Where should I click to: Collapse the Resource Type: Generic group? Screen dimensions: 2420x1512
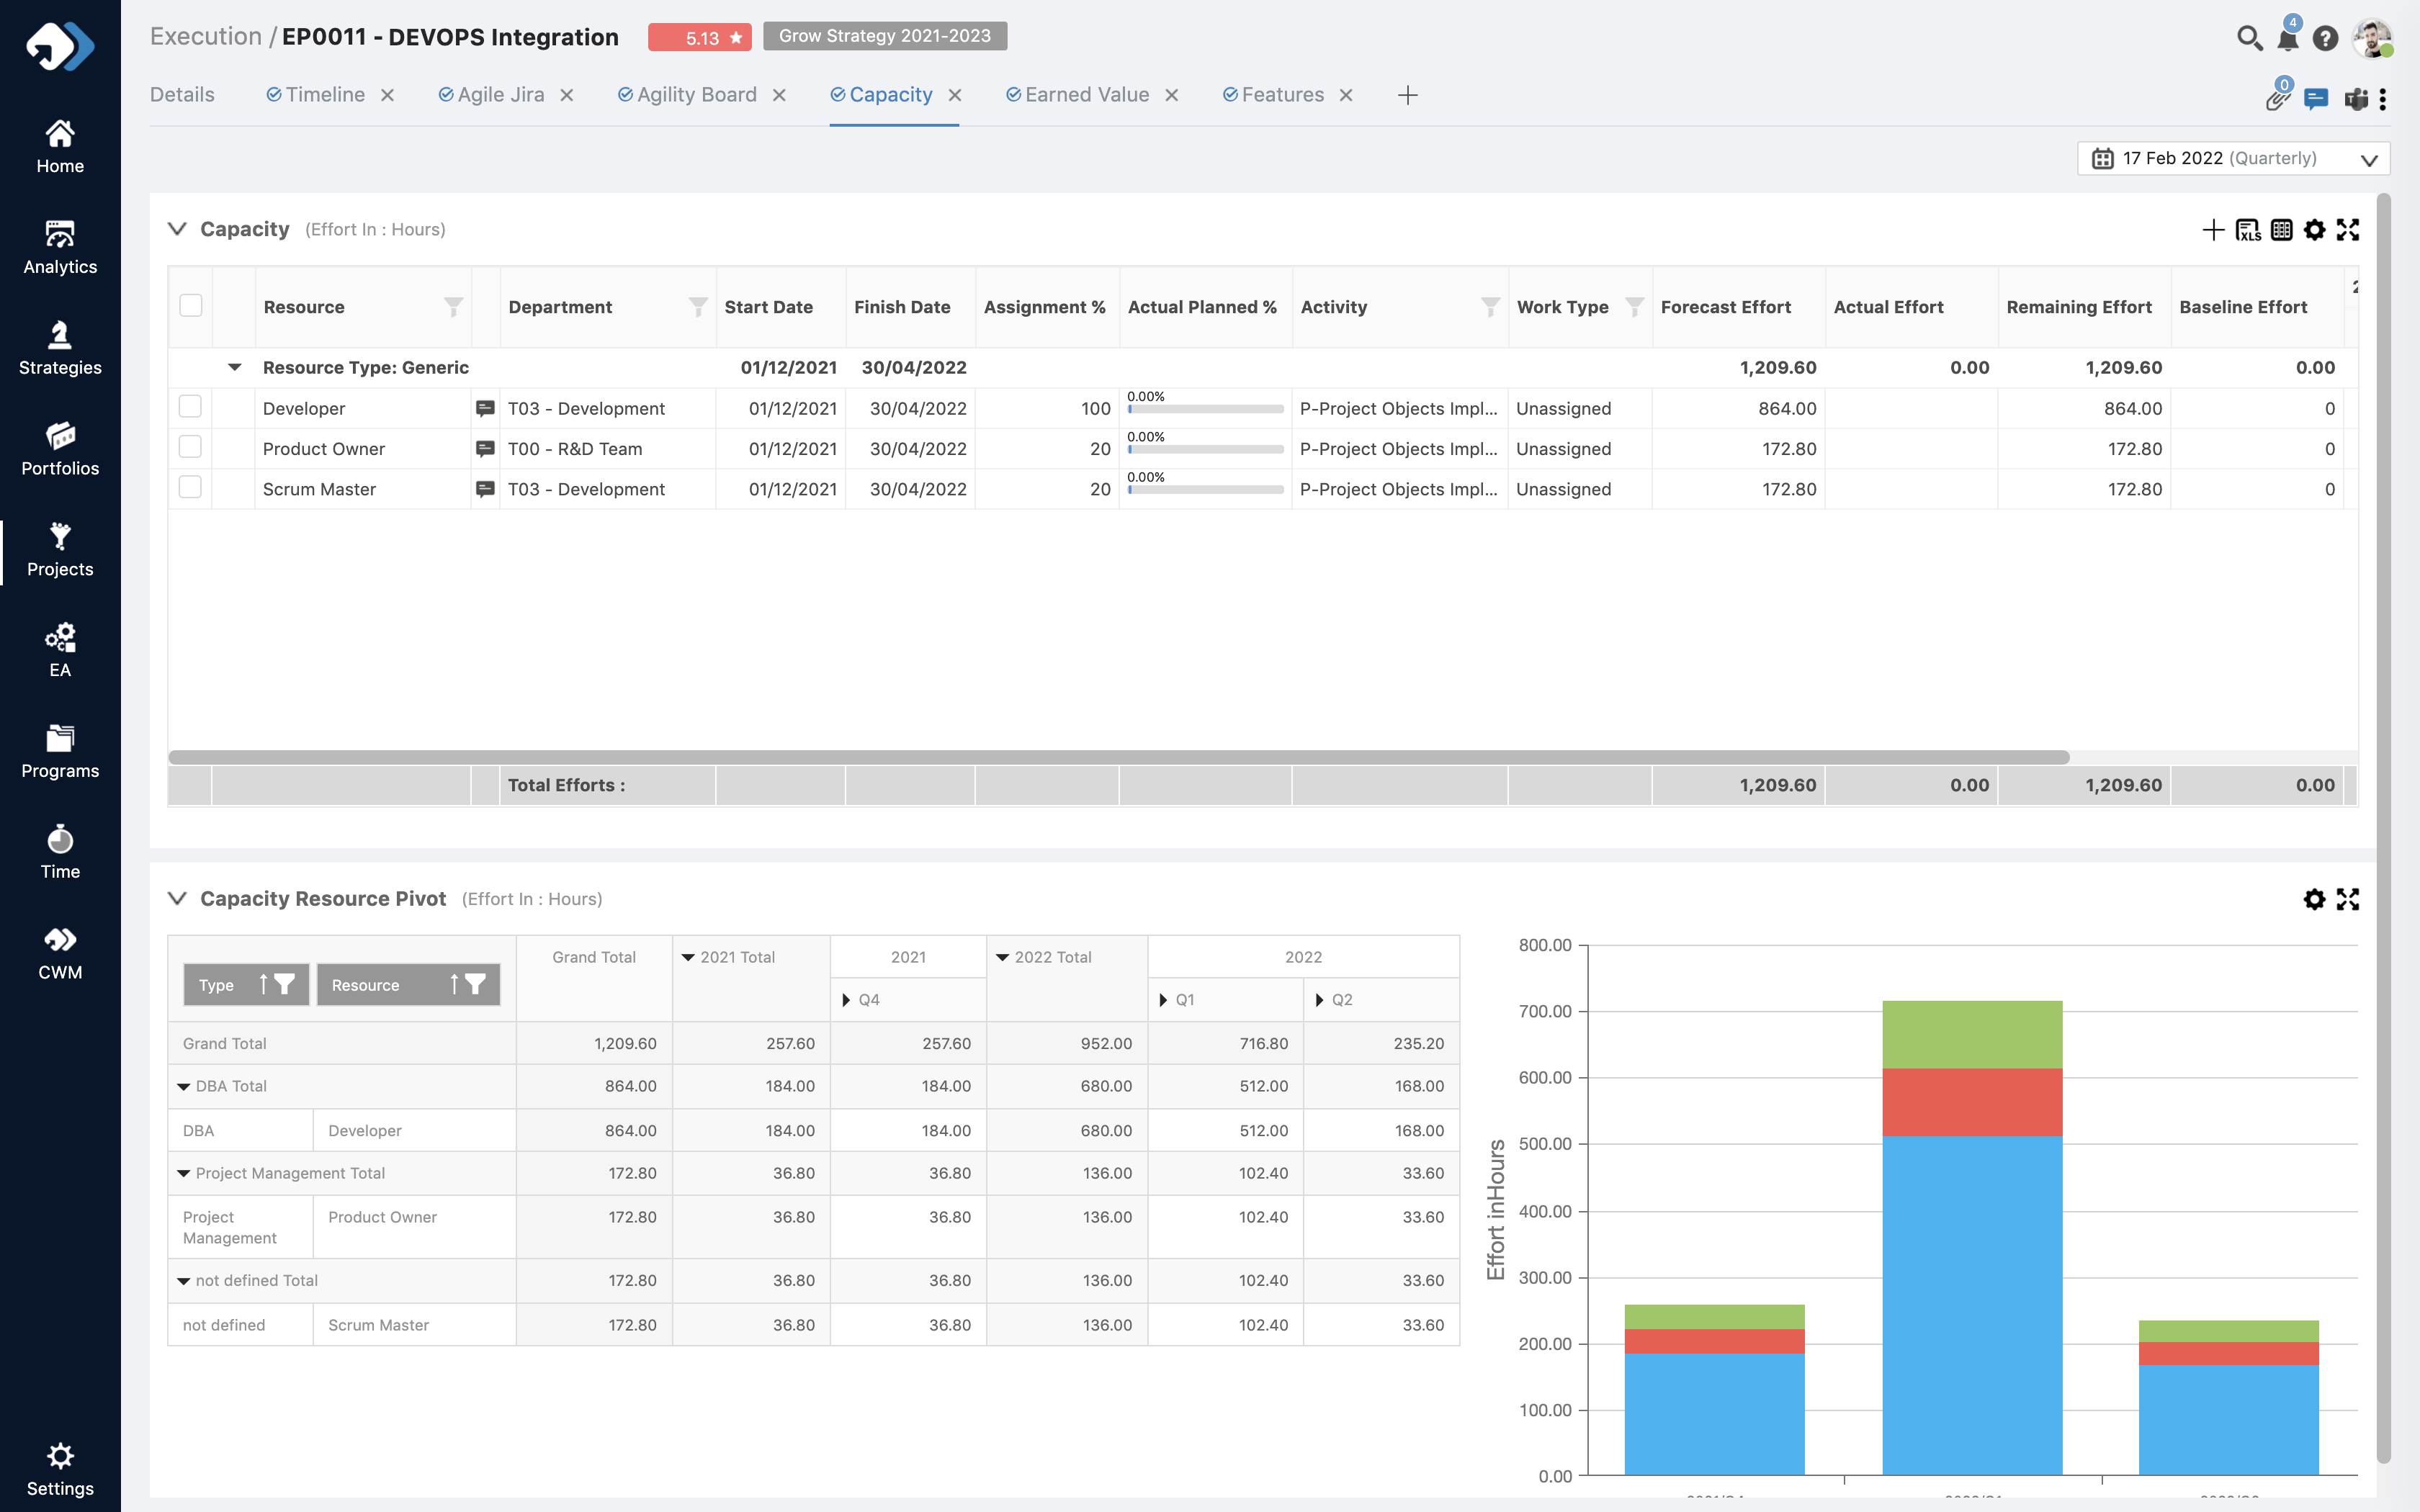click(x=235, y=367)
